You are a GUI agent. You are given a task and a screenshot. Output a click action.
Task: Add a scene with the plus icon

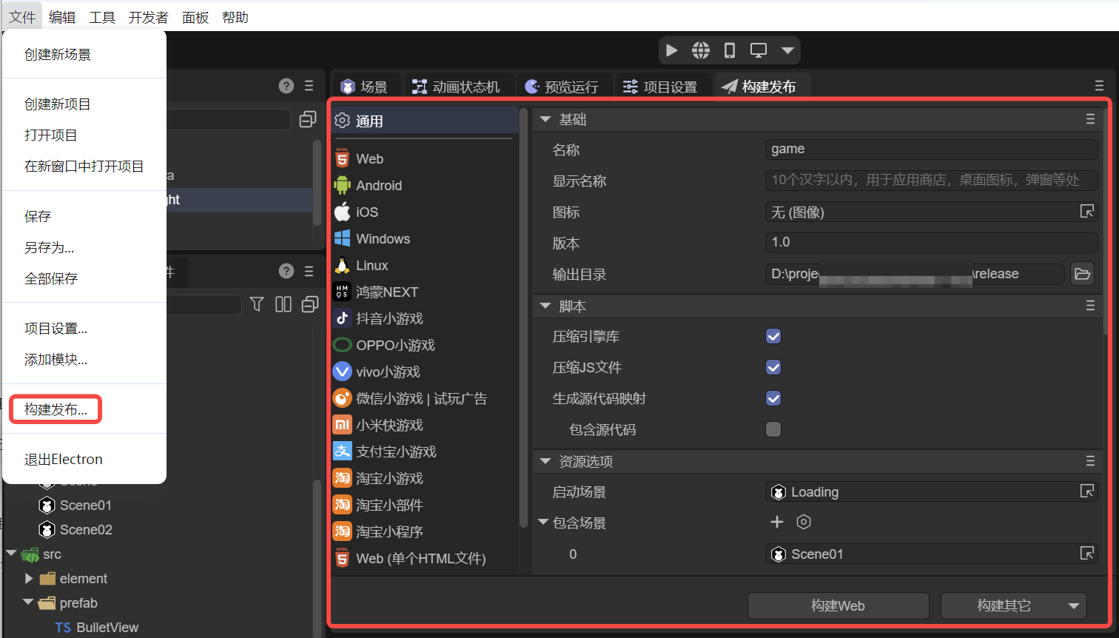(776, 523)
